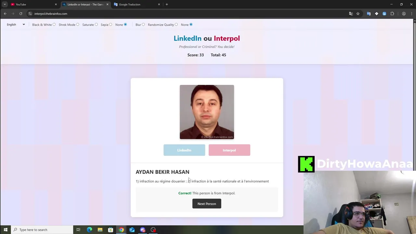Image resolution: width=416 pixels, height=234 pixels.
Task: Click the name AYDAN BEKIR HASAN
Action: coord(162,172)
